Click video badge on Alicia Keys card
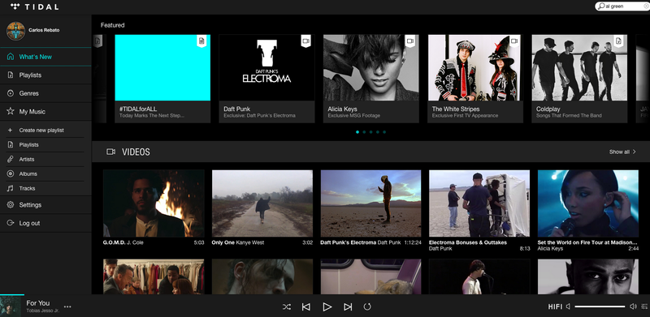This screenshot has width=650, height=317. (x=410, y=41)
